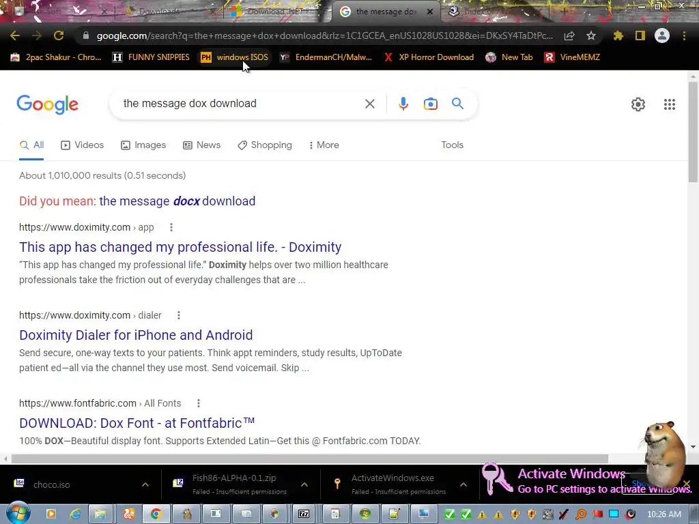Open the Chrome three-dot menu
This screenshot has height=524, width=699.
click(x=684, y=35)
